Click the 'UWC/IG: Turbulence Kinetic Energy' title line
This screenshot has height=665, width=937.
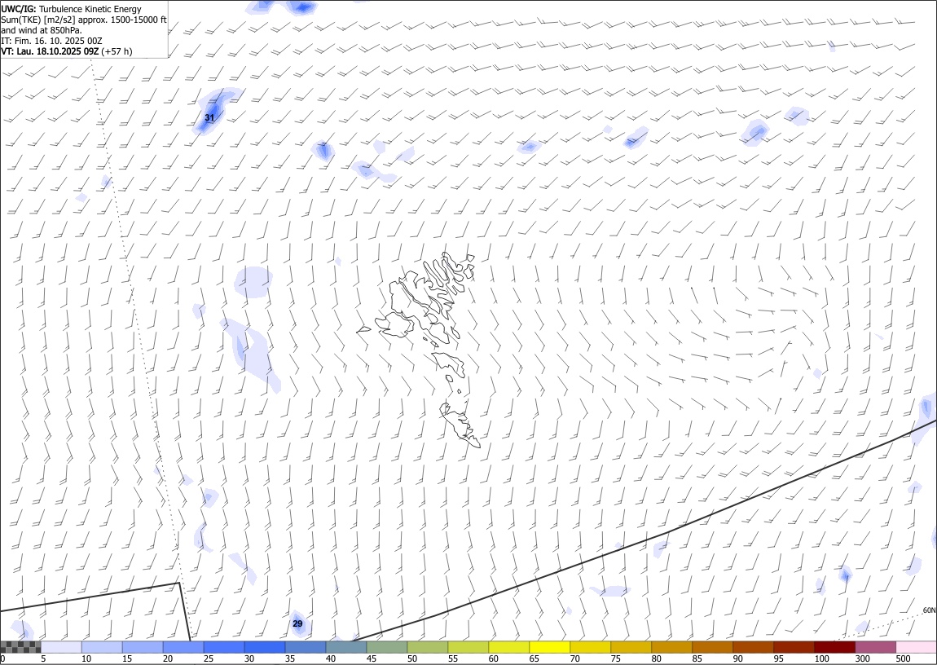click(x=71, y=9)
